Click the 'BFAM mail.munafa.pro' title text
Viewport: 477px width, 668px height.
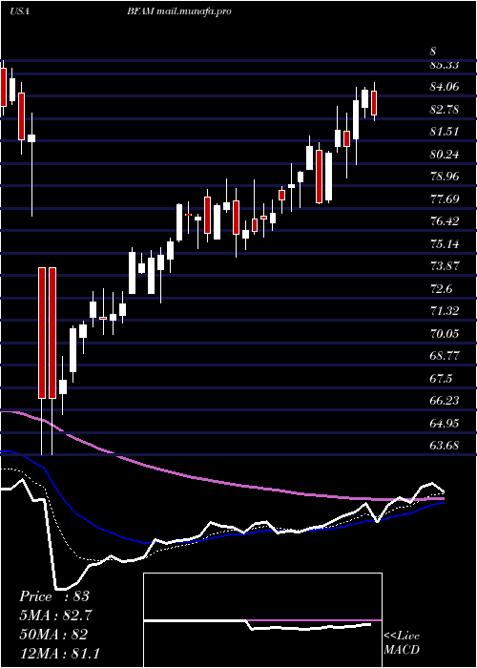click(179, 11)
